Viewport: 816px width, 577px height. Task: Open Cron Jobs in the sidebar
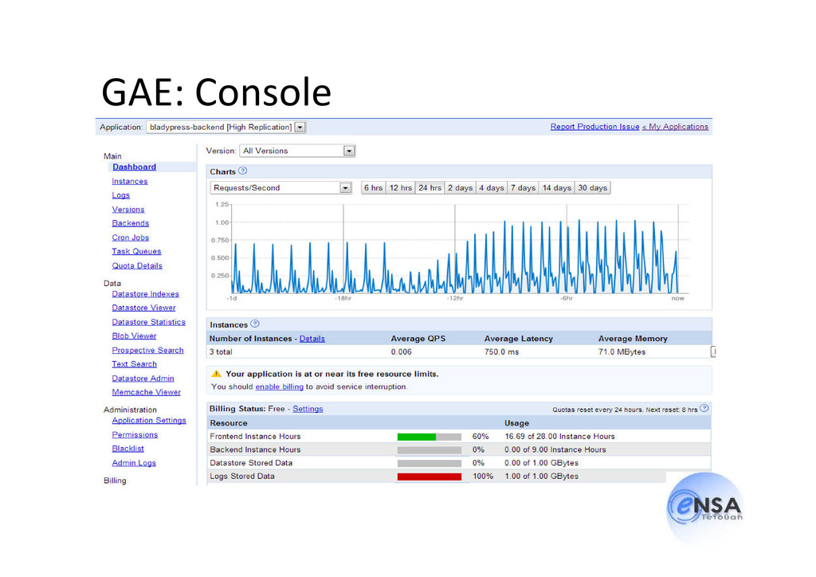130,237
